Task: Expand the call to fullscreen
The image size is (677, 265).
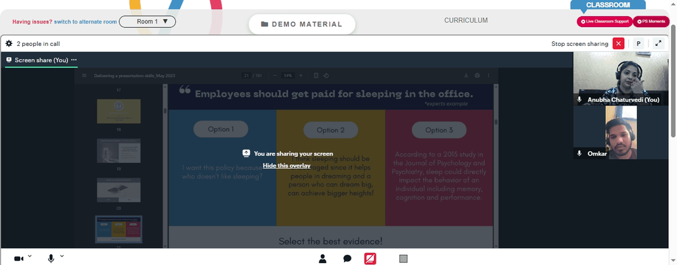Action: 658,43
